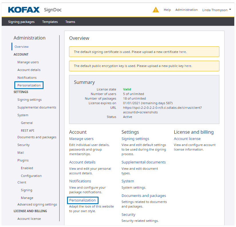Viewport: 236px width, 227px height.
Task: Click the Kofax SignDoc logo
Action: tap(35, 10)
